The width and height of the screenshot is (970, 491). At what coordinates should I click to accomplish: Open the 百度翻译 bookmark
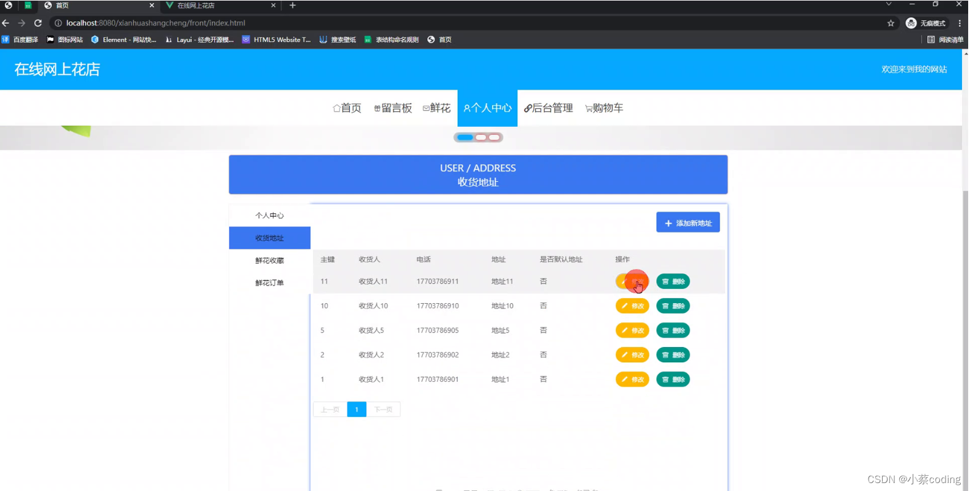pos(20,40)
